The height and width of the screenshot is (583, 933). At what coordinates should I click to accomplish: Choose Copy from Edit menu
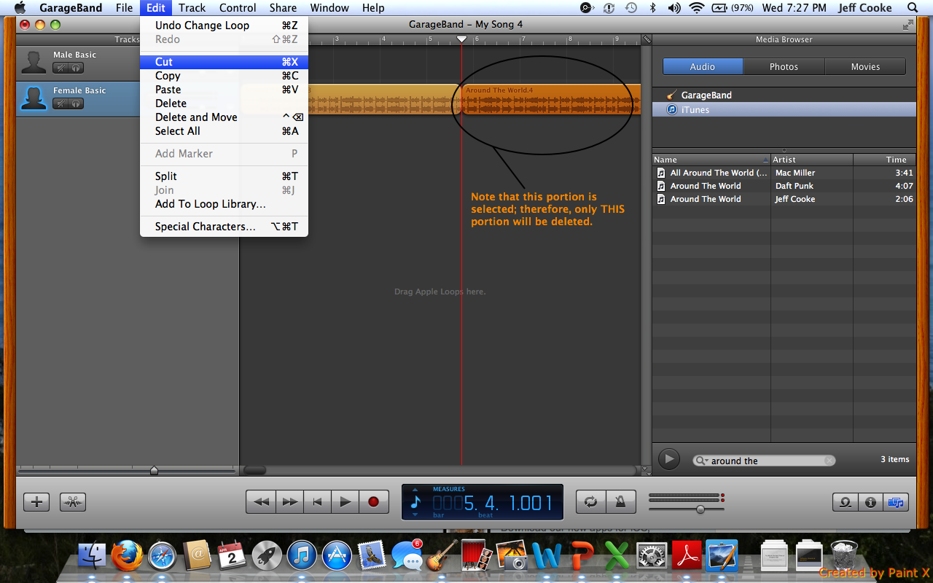[x=224, y=76]
